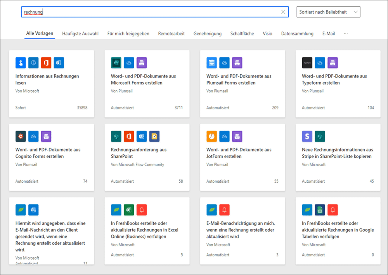Go to the 'Remotearbeit' tab
Image resolution: width=388 pixels, height=275 pixels.
(x=171, y=34)
